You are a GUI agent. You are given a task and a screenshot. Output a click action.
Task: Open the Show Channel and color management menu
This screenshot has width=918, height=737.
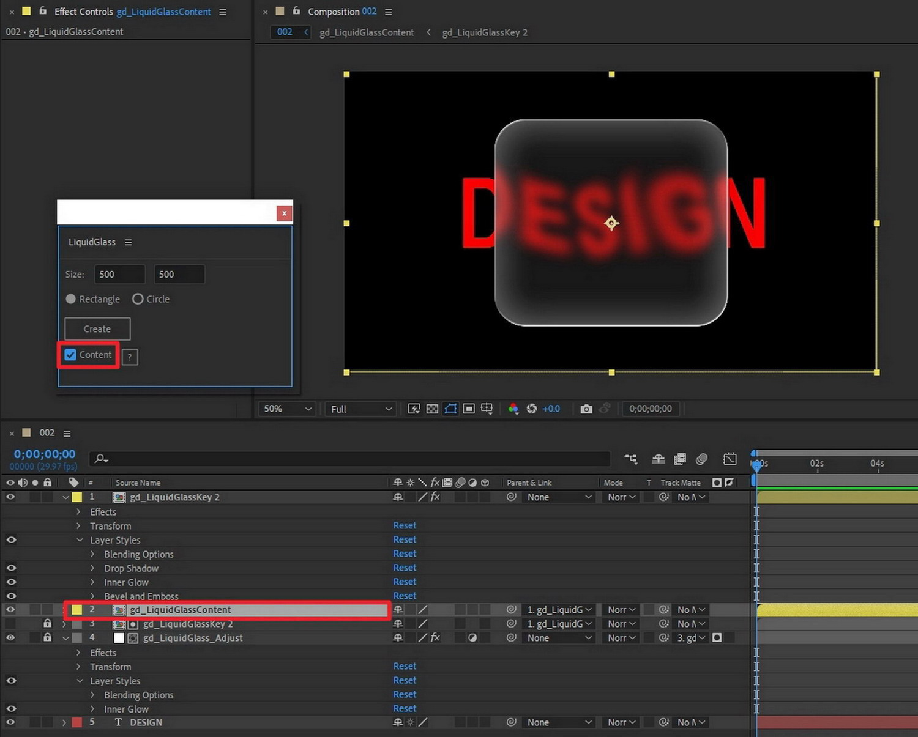click(513, 409)
